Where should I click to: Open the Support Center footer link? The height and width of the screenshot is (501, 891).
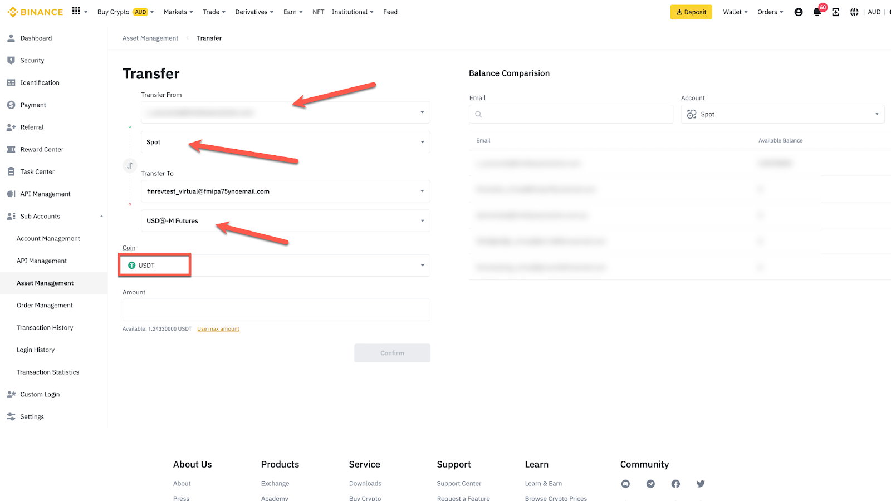click(x=459, y=484)
